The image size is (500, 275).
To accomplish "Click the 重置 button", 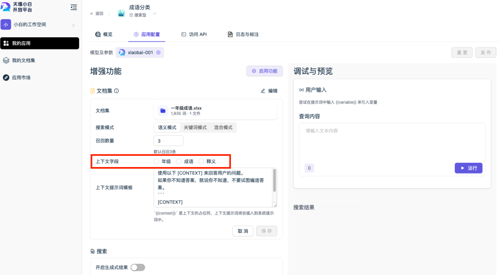I will [x=462, y=53].
